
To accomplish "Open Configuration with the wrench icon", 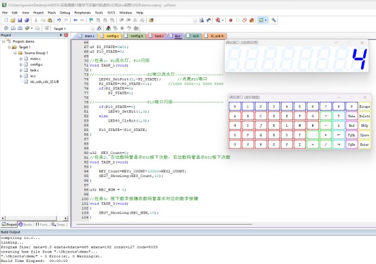I will tap(273, 20).
